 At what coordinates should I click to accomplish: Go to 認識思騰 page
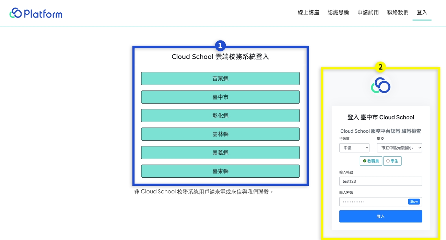(x=338, y=13)
